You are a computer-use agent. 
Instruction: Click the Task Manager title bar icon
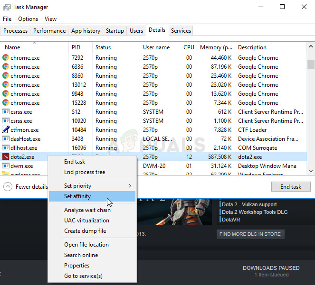click(x=6, y=7)
